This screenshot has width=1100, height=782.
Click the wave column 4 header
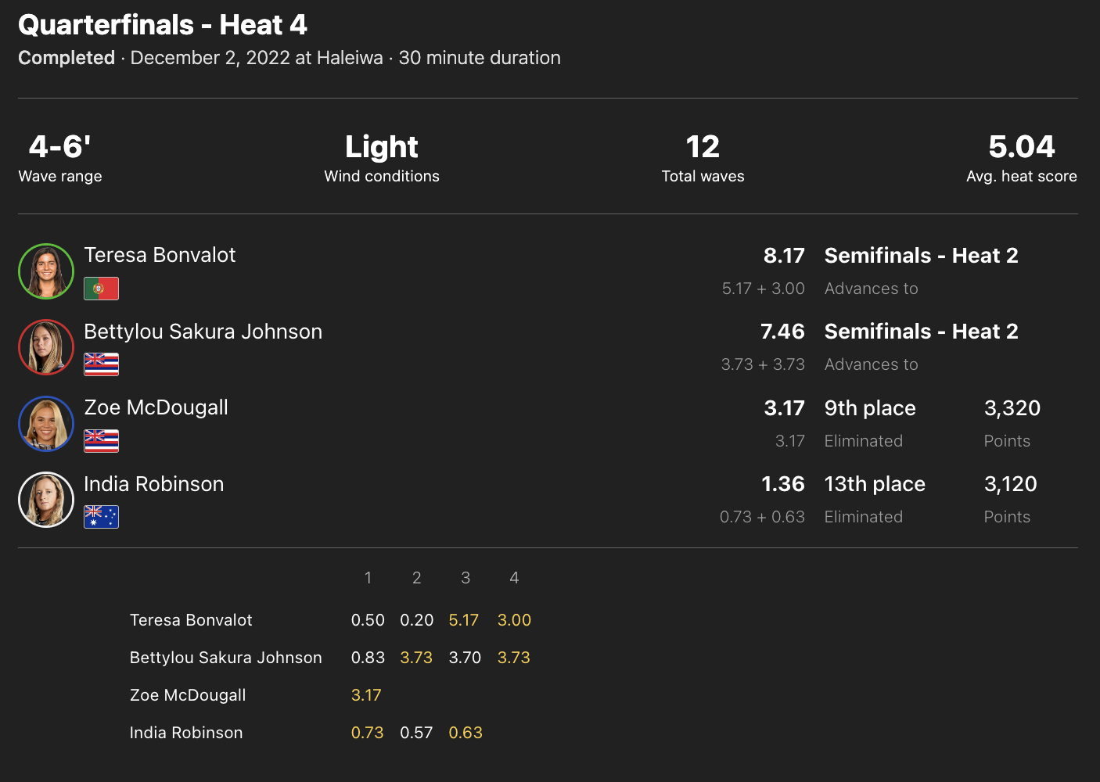coord(514,578)
